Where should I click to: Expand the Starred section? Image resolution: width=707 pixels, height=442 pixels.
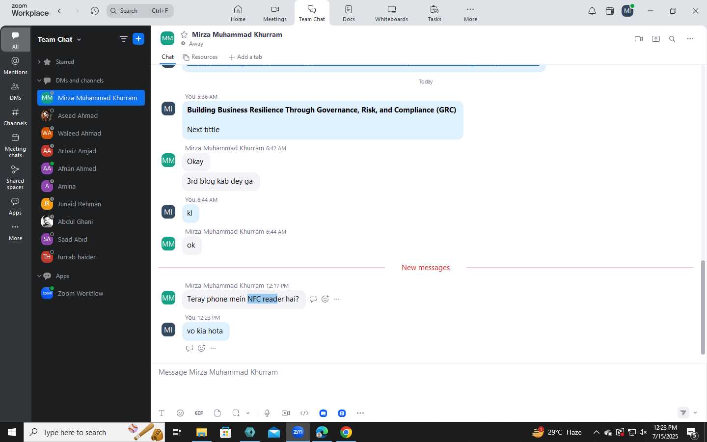39,62
